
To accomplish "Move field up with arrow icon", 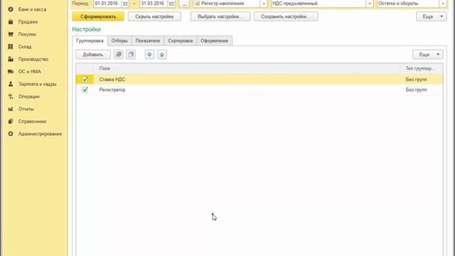I will tap(162, 55).
